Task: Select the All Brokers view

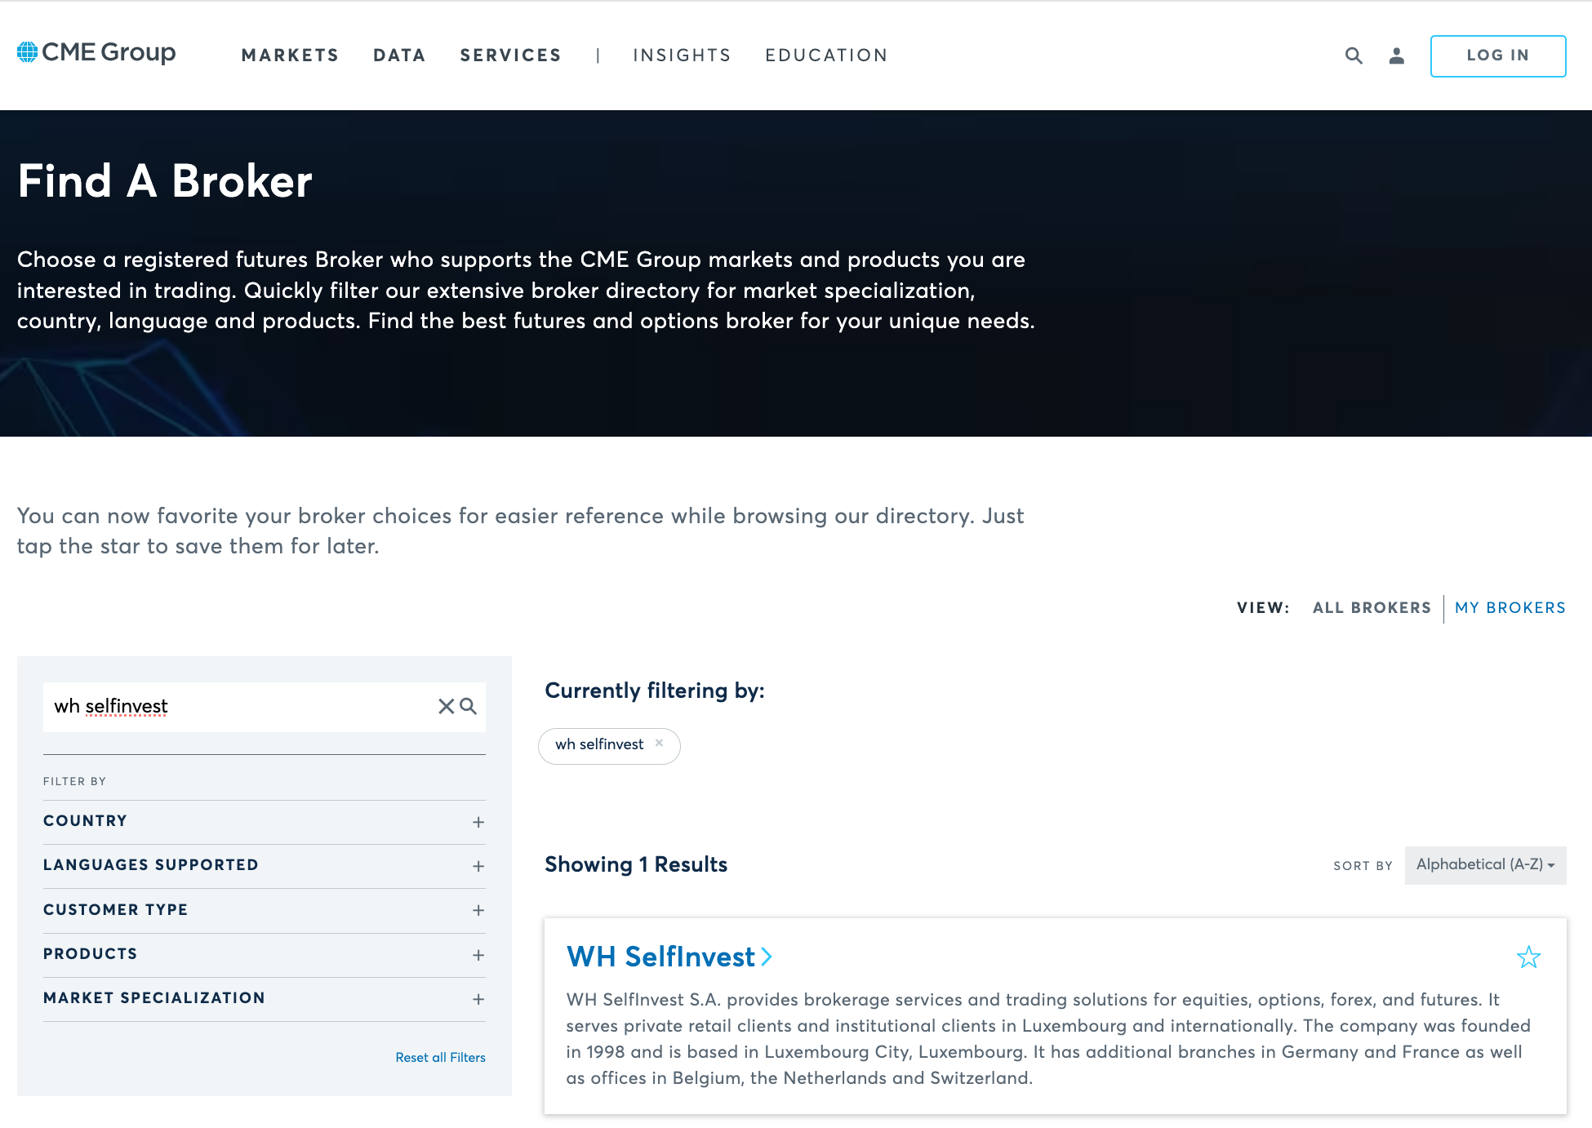Action: (1372, 608)
